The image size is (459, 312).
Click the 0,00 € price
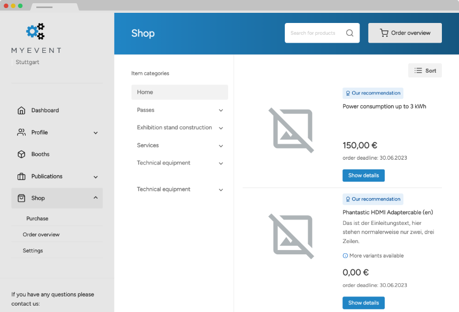pyautogui.click(x=355, y=272)
